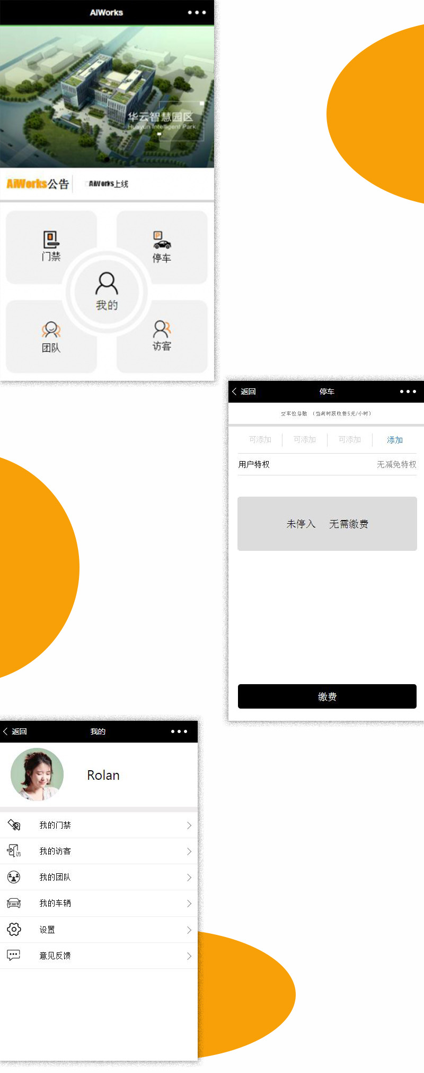Click the 无减免特权 value
The height and width of the screenshot is (1073, 424).
pos(396,464)
